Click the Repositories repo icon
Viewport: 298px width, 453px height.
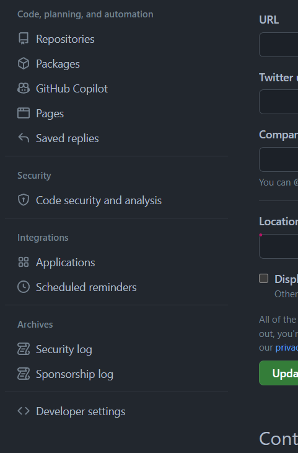pyautogui.click(x=24, y=38)
